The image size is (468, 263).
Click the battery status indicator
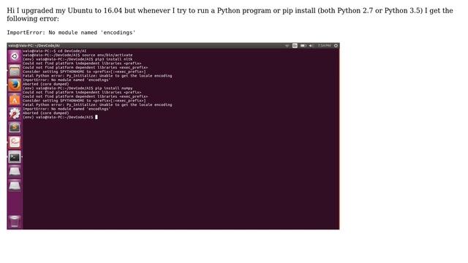(x=303, y=45)
